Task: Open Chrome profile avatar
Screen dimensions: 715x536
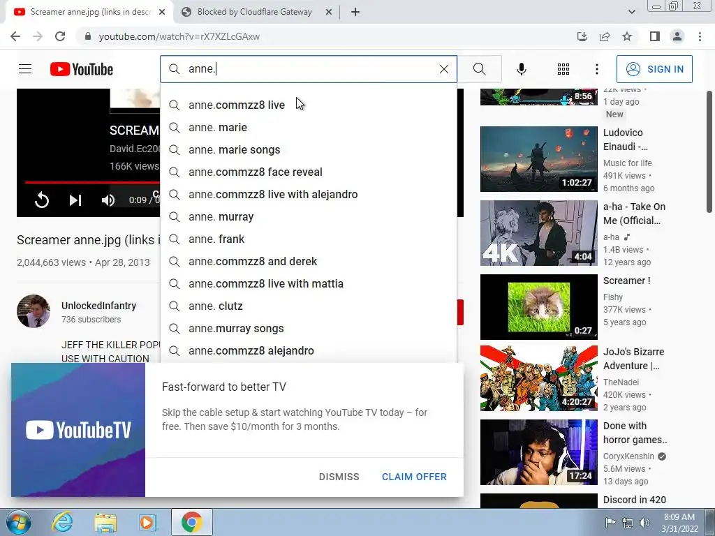Action: point(677,36)
